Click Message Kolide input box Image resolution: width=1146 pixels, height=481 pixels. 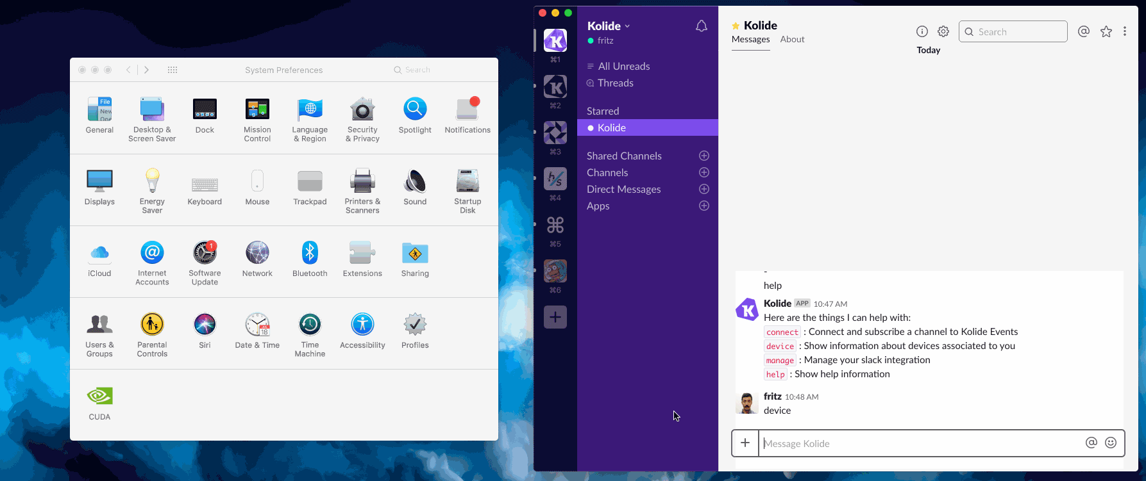click(x=920, y=443)
